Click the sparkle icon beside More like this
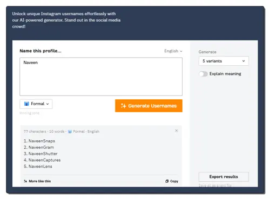 pos(25,181)
